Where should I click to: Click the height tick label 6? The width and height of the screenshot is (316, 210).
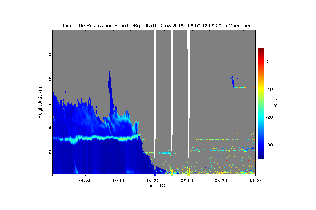pyautogui.click(x=49, y=103)
